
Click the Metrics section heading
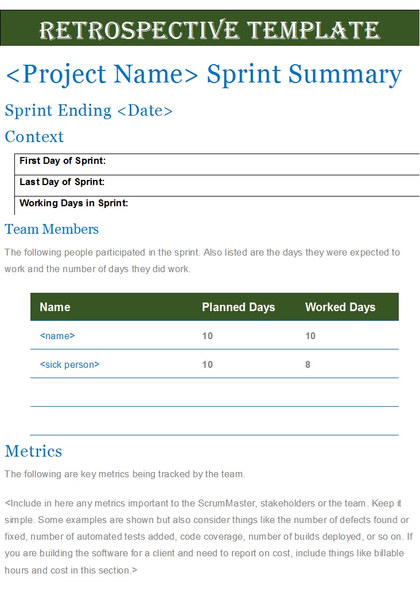[x=33, y=451]
